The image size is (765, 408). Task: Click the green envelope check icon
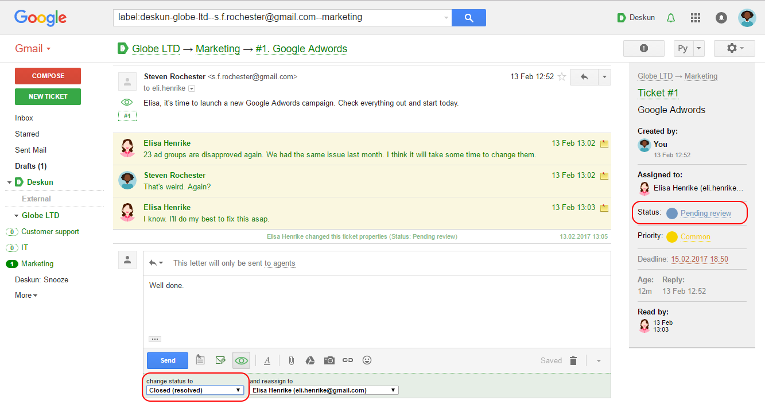pyautogui.click(x=220, y=360)
